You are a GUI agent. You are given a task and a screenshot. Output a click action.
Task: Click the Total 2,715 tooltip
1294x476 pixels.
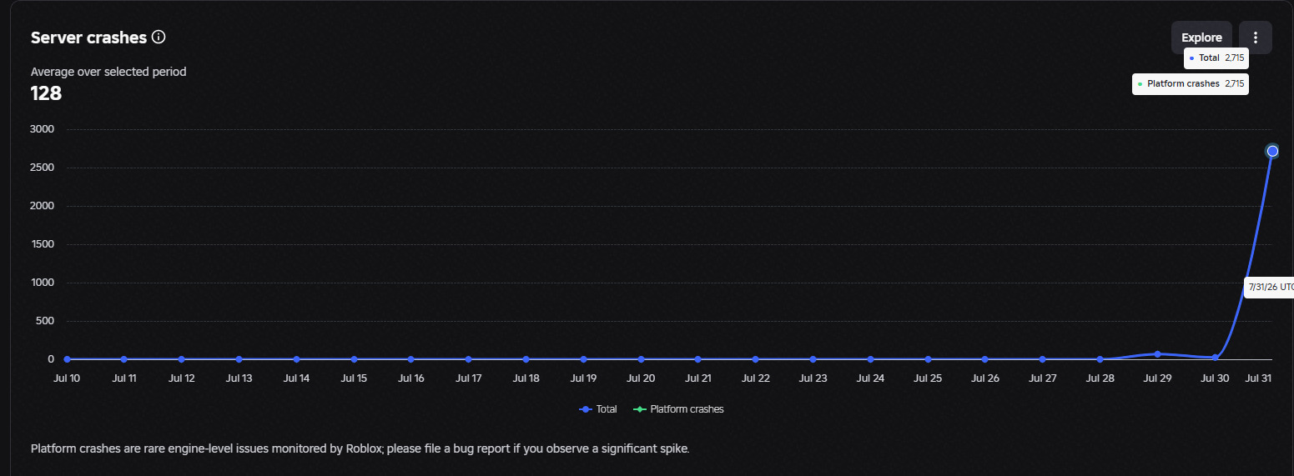(1216, 58)
